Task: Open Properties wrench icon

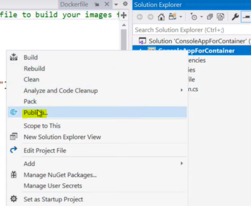Action: [x=235, y=17]
